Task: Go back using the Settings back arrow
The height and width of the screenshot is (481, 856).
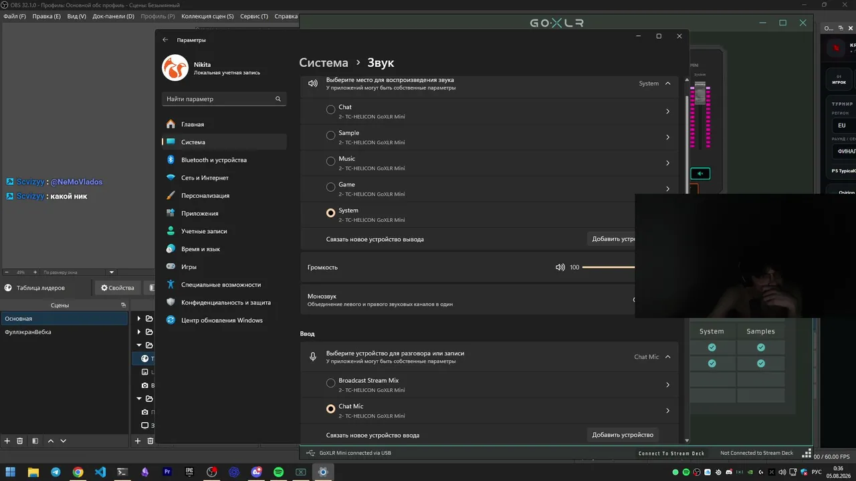Action: tap(165, 40)
